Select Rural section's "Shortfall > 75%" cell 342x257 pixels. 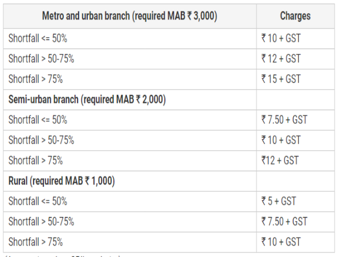pyautogui.click(x=35, y=242)
